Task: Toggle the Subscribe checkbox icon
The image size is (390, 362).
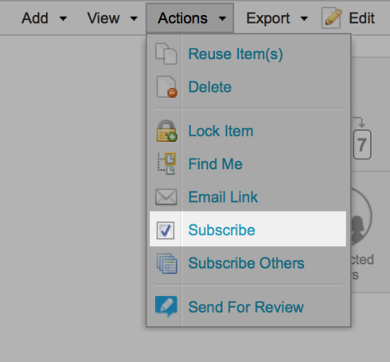Action: (x=166, y=230)
